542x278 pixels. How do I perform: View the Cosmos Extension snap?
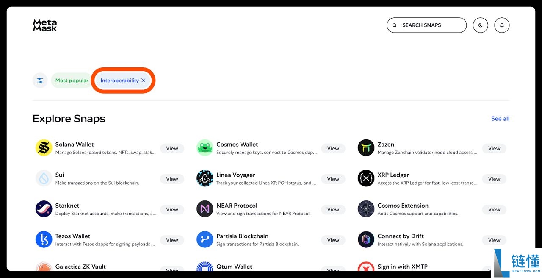pyautogui.click(x=494, y=209)
